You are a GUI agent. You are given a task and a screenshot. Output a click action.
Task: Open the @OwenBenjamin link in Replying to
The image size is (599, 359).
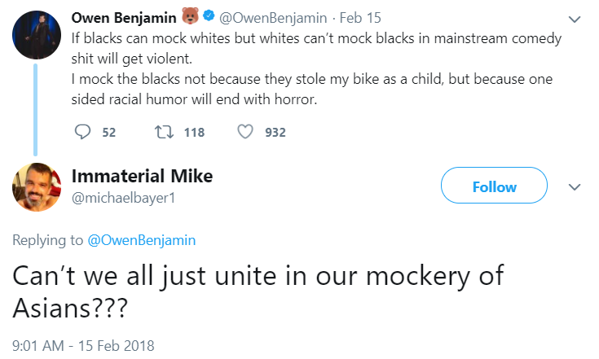tap(141, 240)
